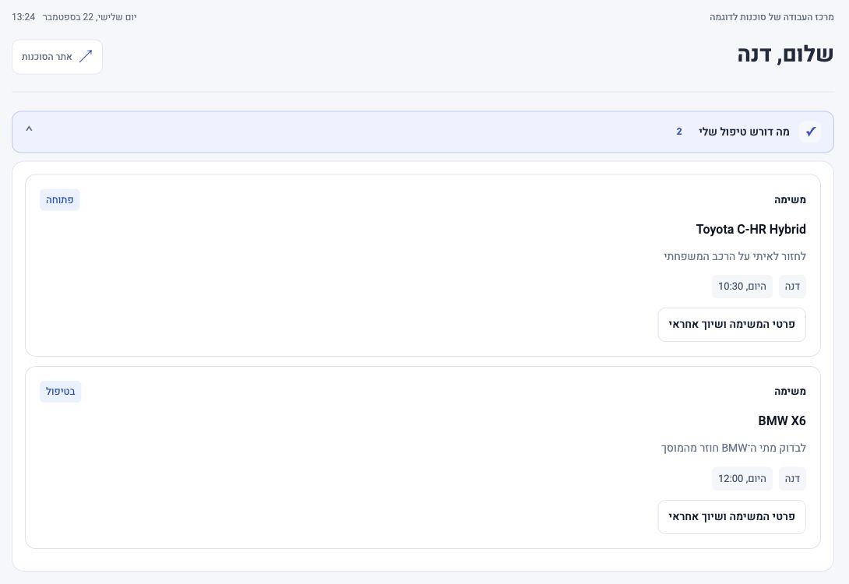This screenshot has width=849, height=584.
Task: Click the clock time 13:24
Action: tap(23, 17)
